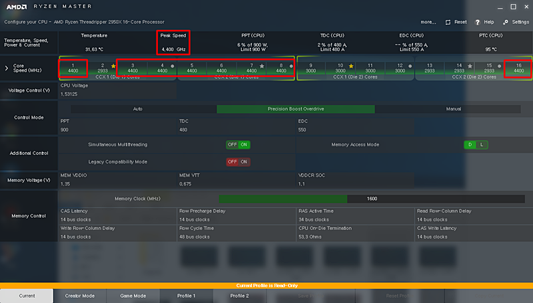Click the Reset text button
Viewport: 533px width, 303px height.
pos(460,22)
